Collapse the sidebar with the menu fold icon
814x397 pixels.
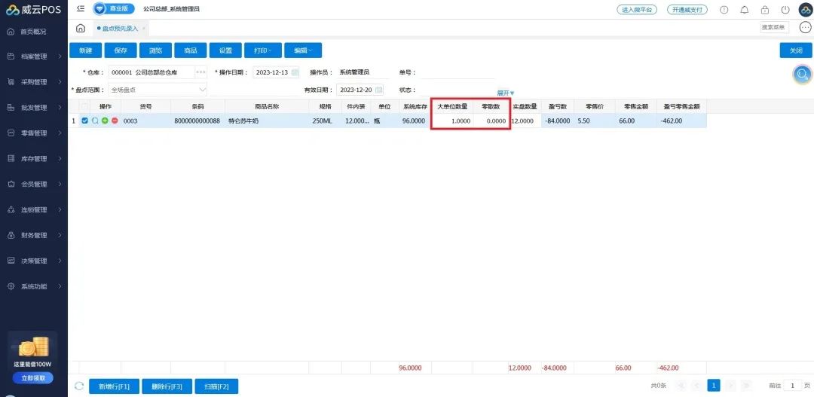(81, 9)
